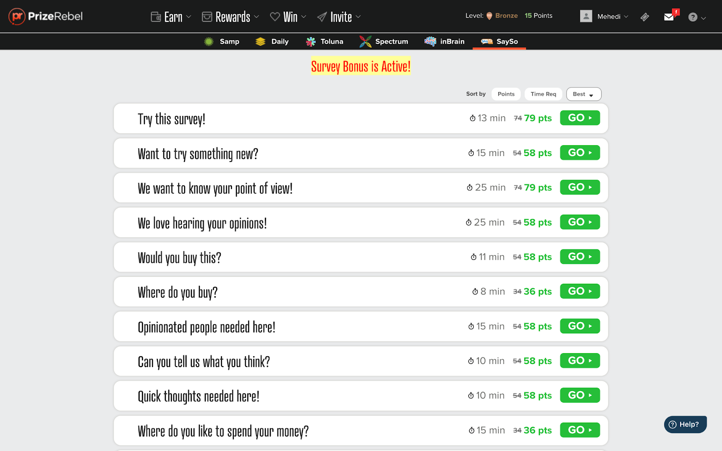Enable Time Req sorting

tap(543, 94)
